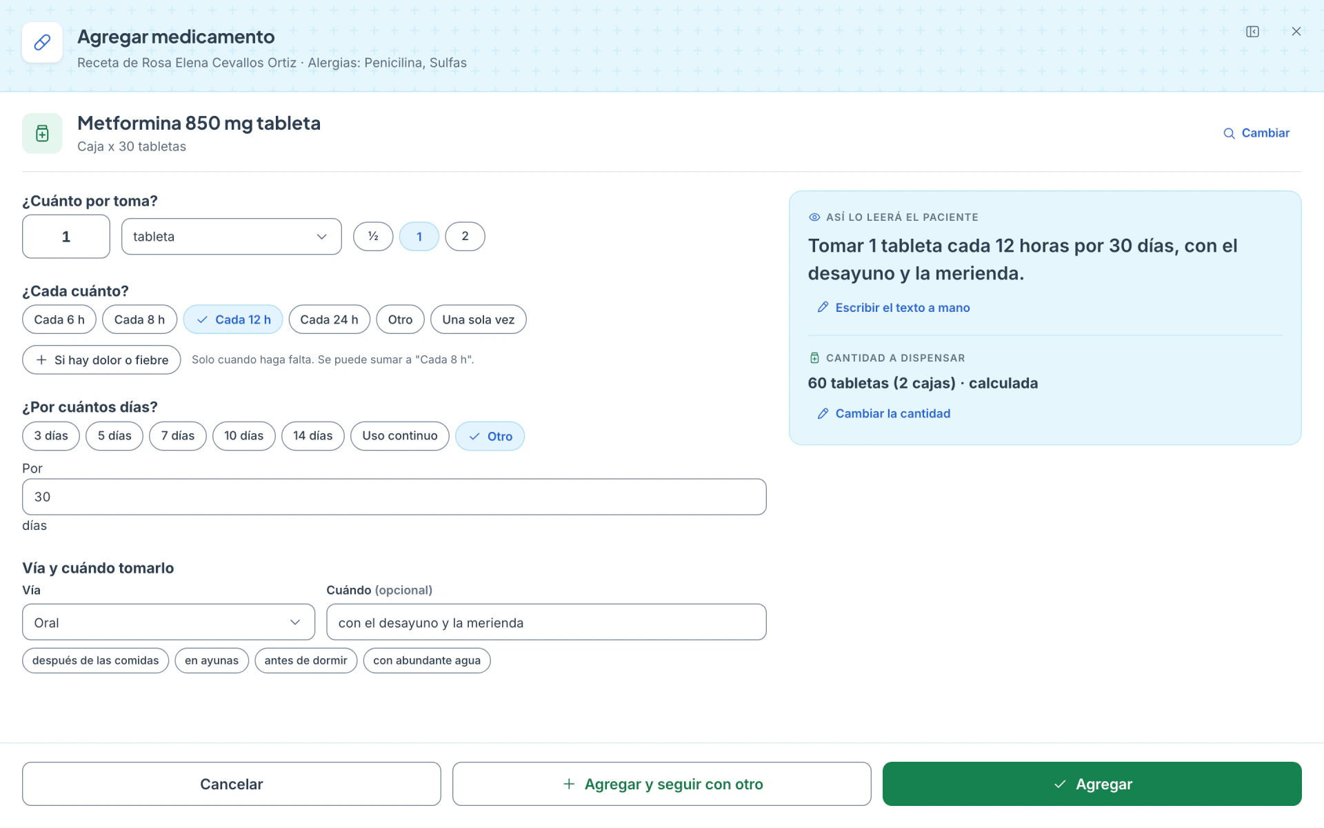Click the Por días number input field
Screen dimensions: 1324x828
tap(394, 497)
